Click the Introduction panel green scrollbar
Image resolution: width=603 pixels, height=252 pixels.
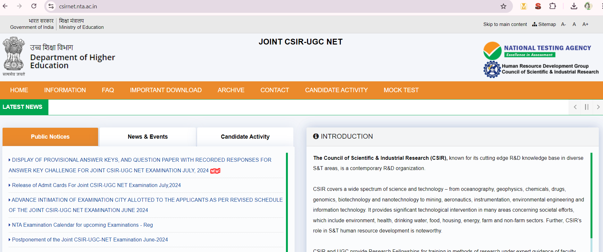[591, 195]
